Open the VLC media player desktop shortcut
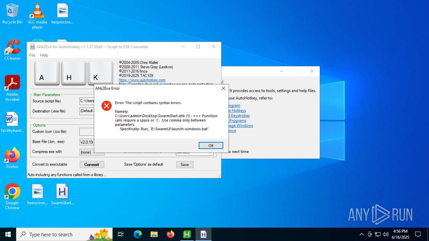Image resolution: width=429 pixels, height=241 pixels. pos(37,16)
